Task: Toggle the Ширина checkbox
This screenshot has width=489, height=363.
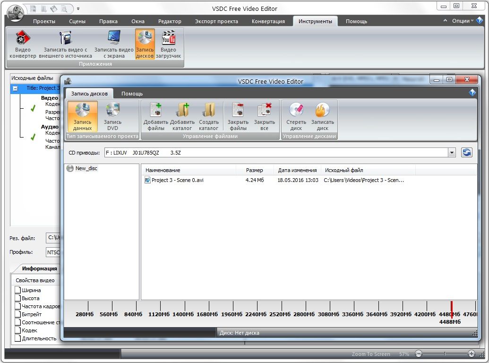Action: pyautogui.click(x=18, y=290)
